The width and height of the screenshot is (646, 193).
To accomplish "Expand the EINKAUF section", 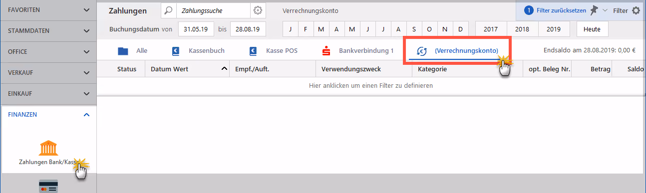I will [48, 93].
